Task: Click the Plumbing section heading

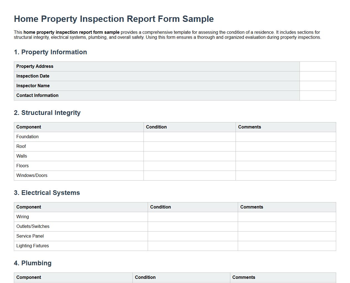Action: (x=33, y=263)
